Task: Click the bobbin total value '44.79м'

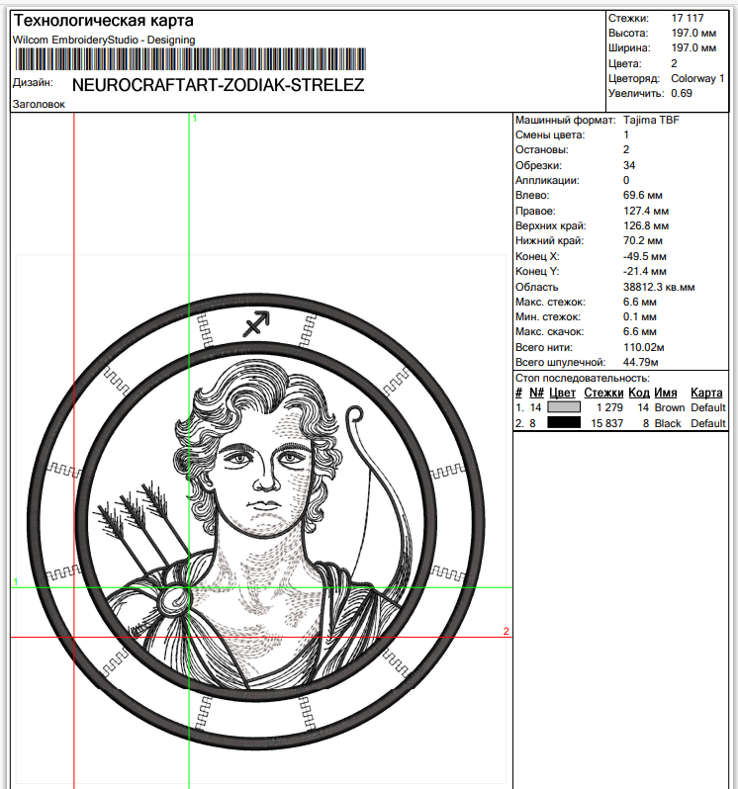Action: point(640,362)
